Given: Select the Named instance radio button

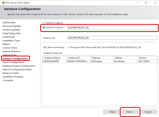Looking at the screenshot, I should pos(44,27).
